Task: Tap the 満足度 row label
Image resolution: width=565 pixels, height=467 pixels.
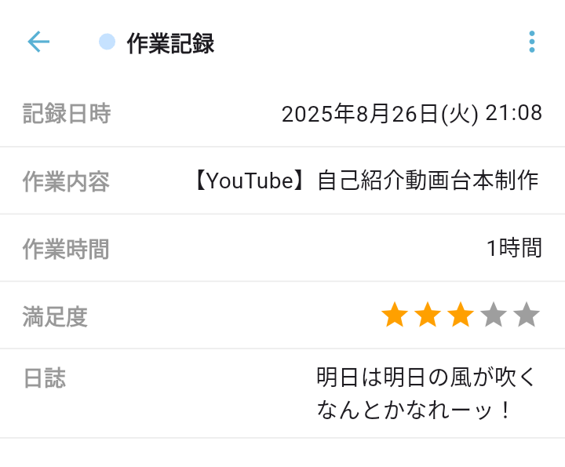Action: coord(55,317)
